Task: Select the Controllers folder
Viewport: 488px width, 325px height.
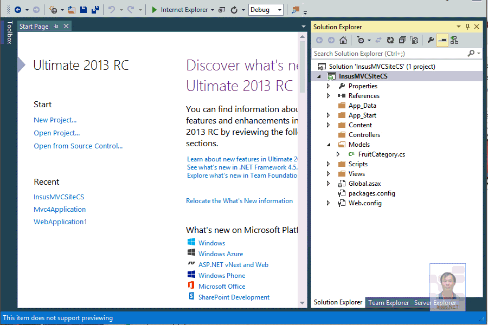Action: 364,135
